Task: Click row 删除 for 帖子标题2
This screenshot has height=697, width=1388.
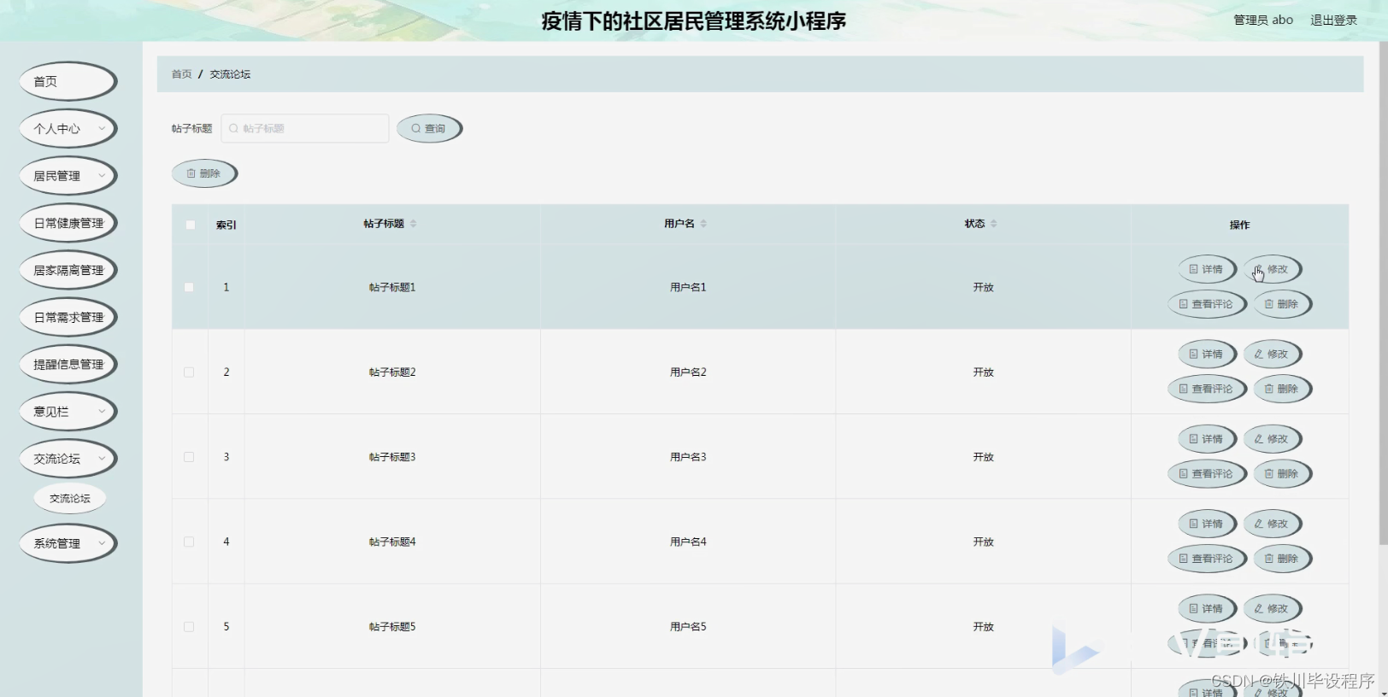Action: click(1282, 389)
